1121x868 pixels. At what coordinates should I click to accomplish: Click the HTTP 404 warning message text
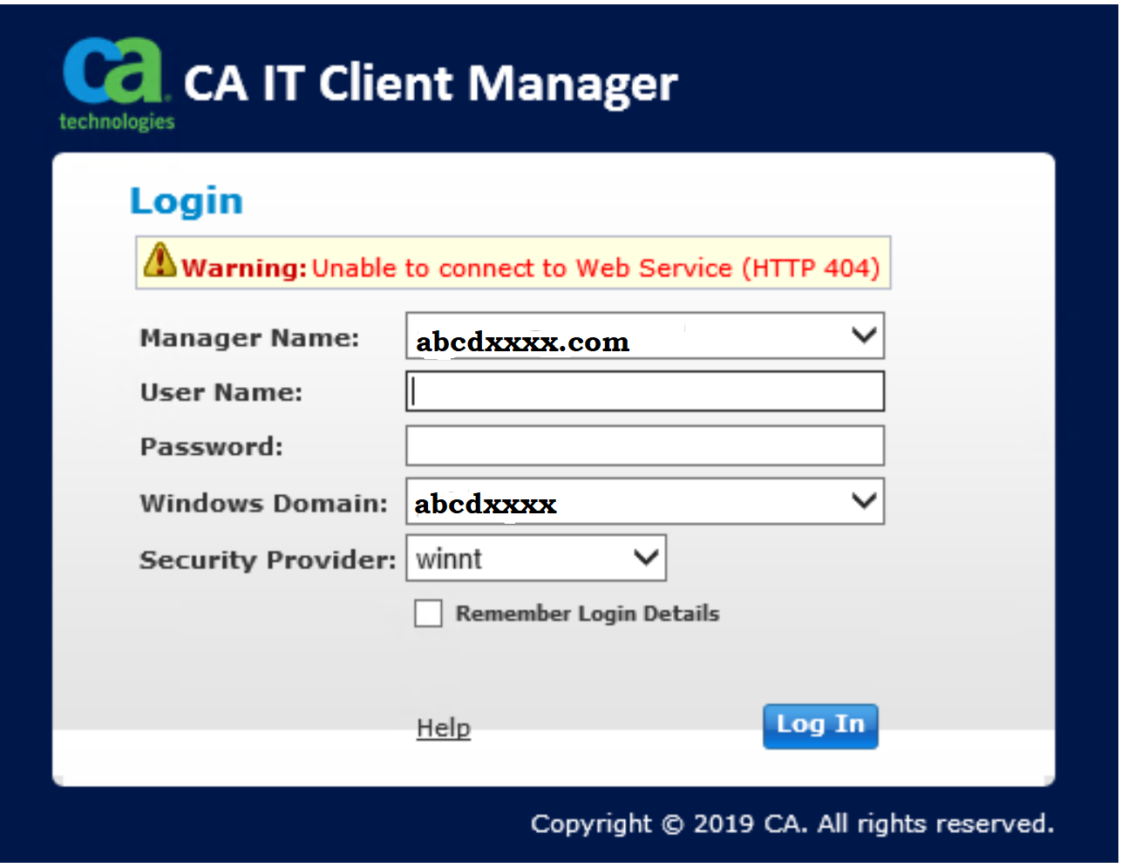(x=595, y=268)
